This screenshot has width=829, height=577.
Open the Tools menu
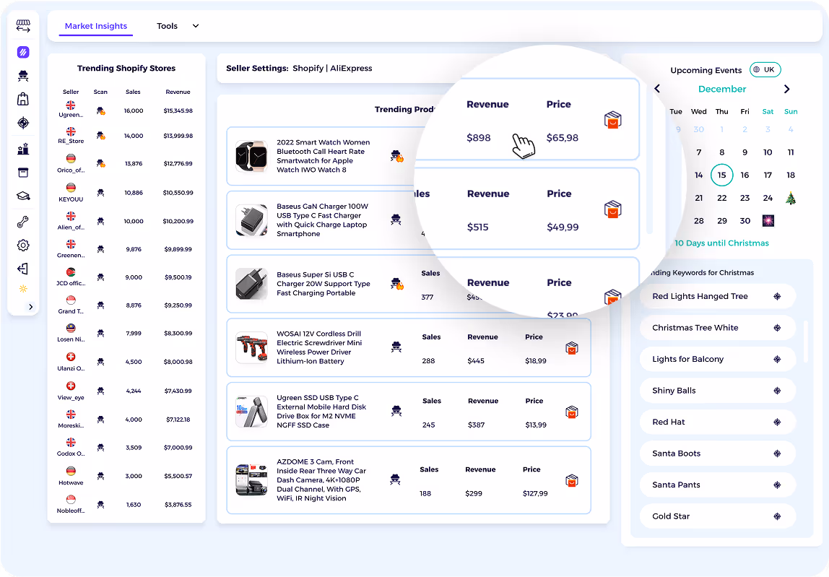(x=167, y=26)
